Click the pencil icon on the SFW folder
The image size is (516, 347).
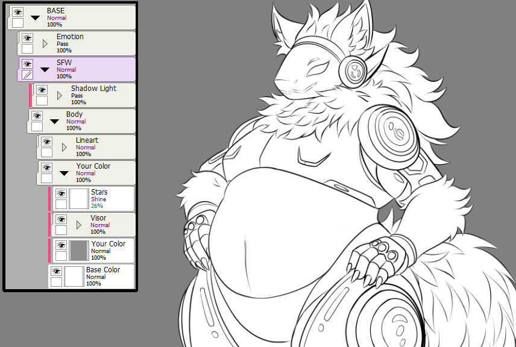pyautogui.click(x=27, y=75)
